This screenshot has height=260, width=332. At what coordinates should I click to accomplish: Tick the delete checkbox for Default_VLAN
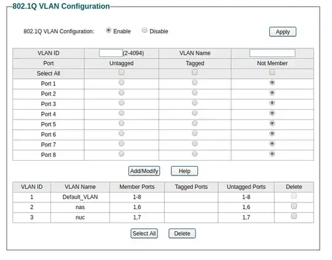click(x=294, y=196)
